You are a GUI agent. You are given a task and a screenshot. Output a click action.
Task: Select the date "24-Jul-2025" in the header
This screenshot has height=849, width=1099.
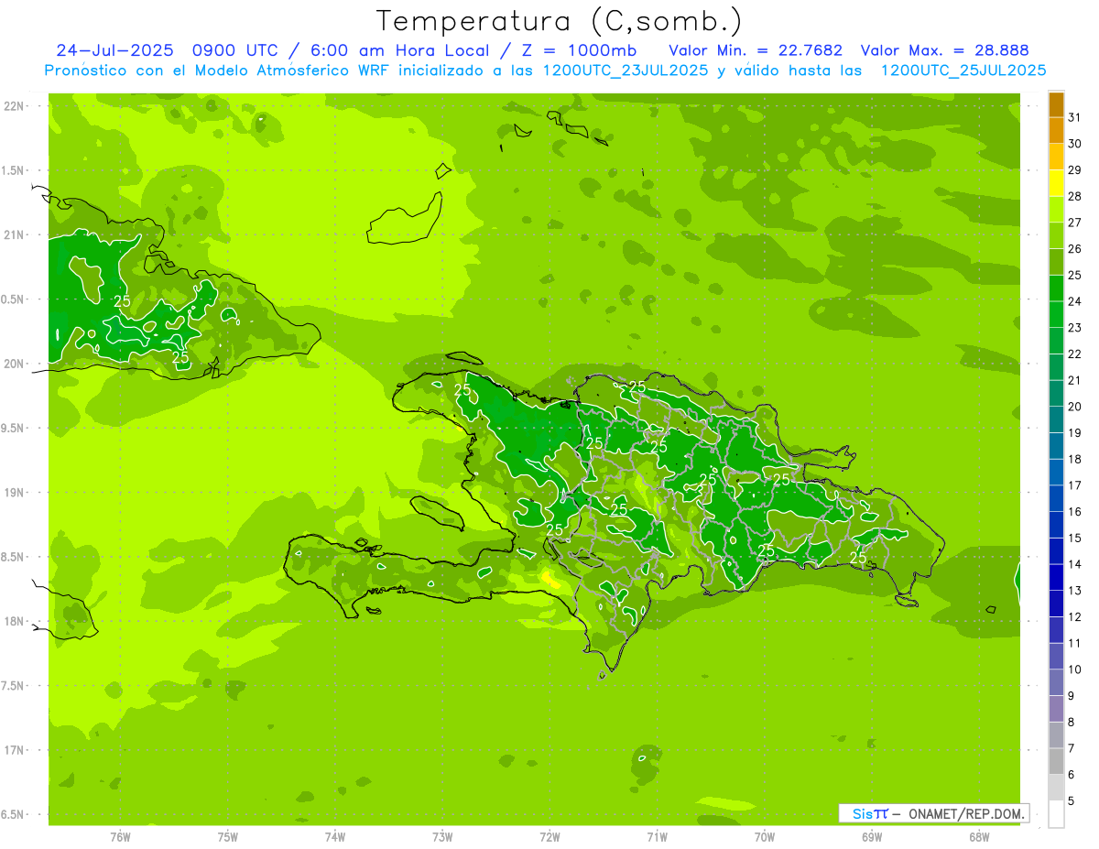pos(114,50)
